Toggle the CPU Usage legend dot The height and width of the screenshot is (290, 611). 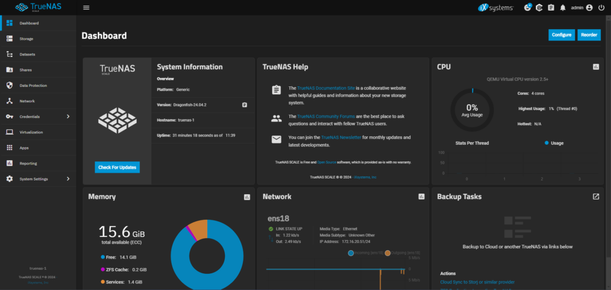(x=547, y=143)
